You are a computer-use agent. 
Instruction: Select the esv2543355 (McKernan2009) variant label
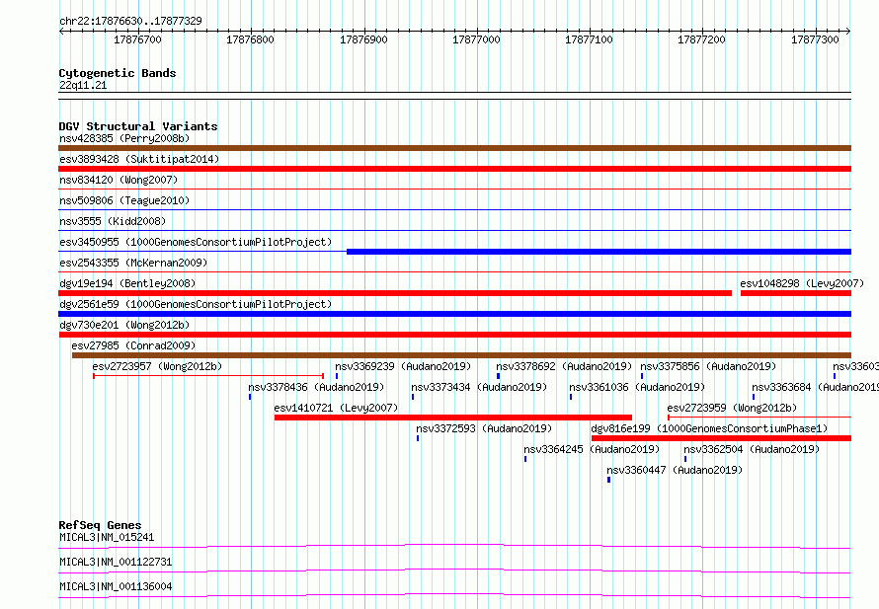point(133,263)
